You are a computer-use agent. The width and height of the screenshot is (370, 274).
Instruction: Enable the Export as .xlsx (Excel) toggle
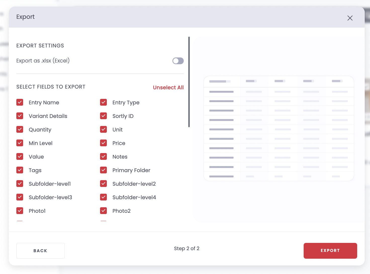[178, 61]
